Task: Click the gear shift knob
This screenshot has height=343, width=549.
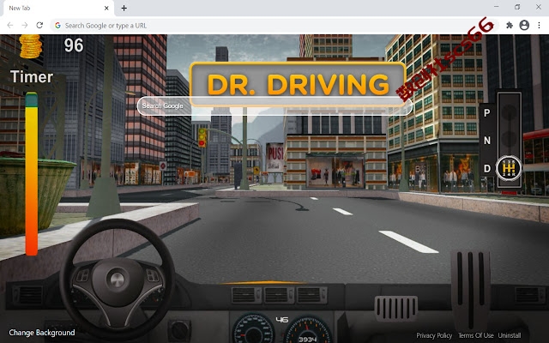Action: 509,168
